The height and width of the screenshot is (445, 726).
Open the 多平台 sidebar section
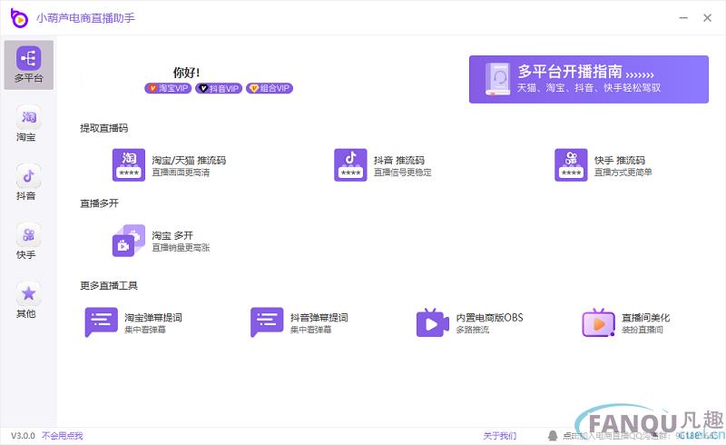[29, 64]
